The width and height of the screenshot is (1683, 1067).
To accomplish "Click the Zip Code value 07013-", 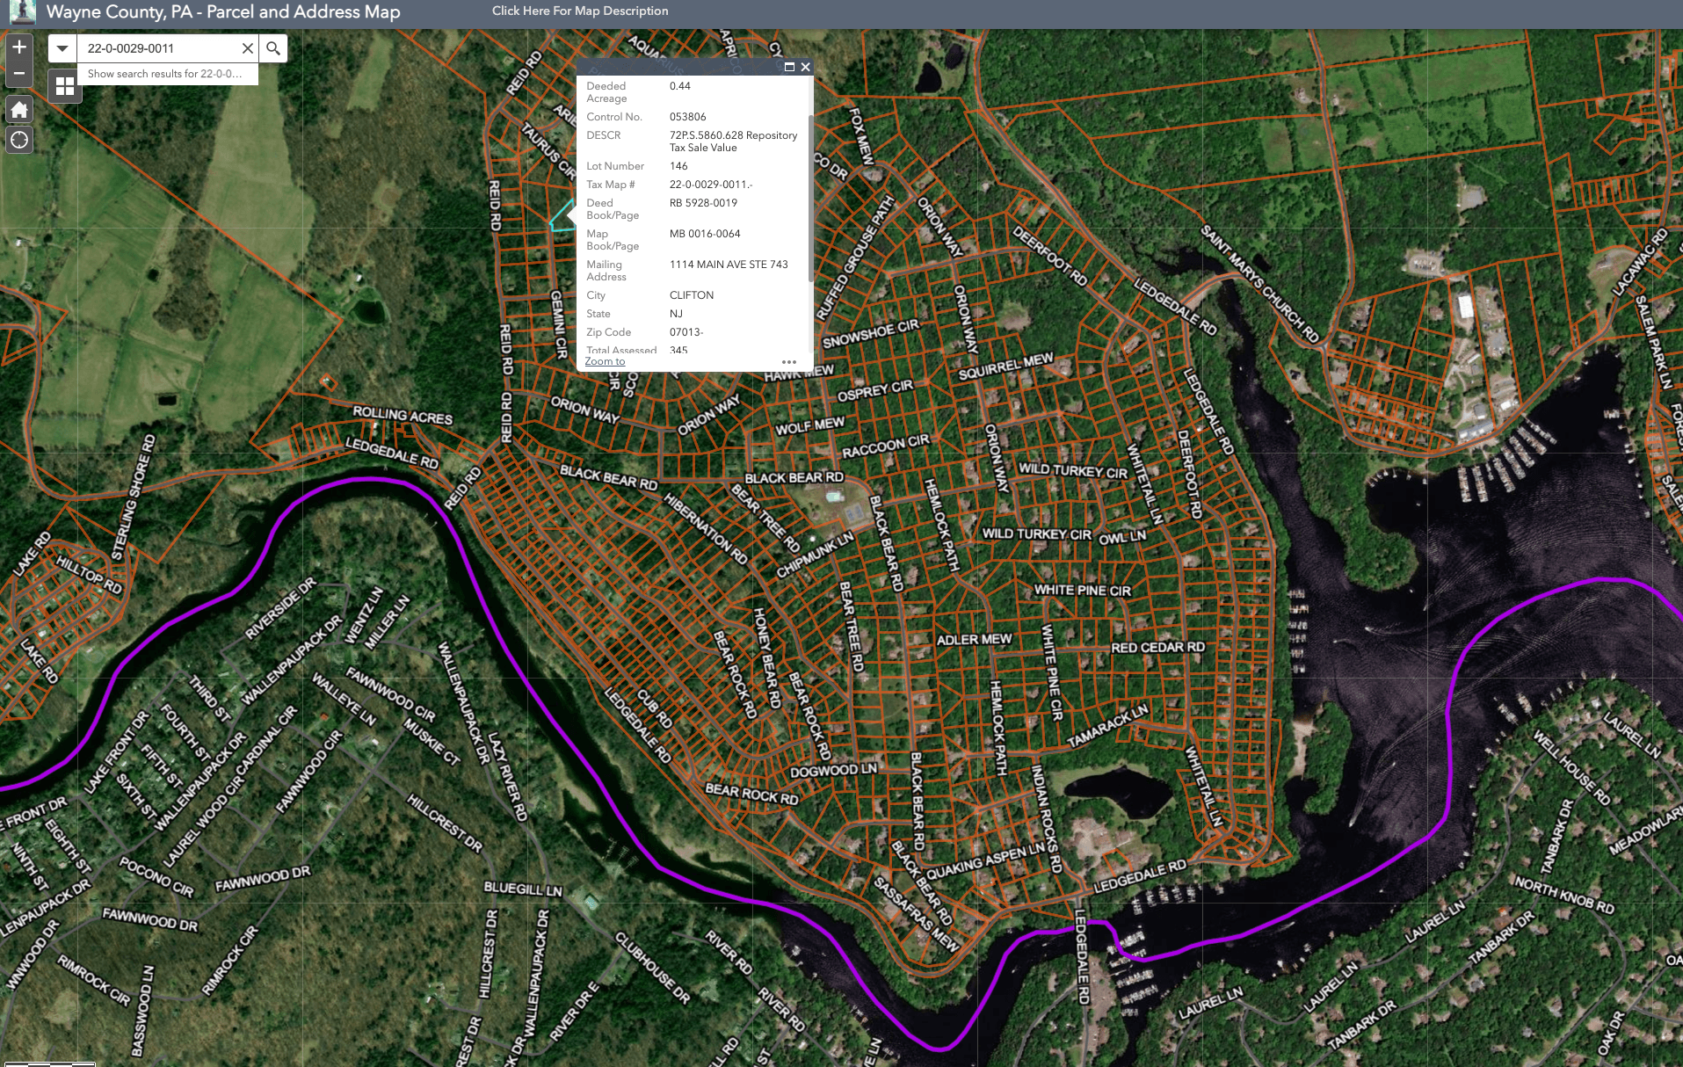I will click(686, 332).
